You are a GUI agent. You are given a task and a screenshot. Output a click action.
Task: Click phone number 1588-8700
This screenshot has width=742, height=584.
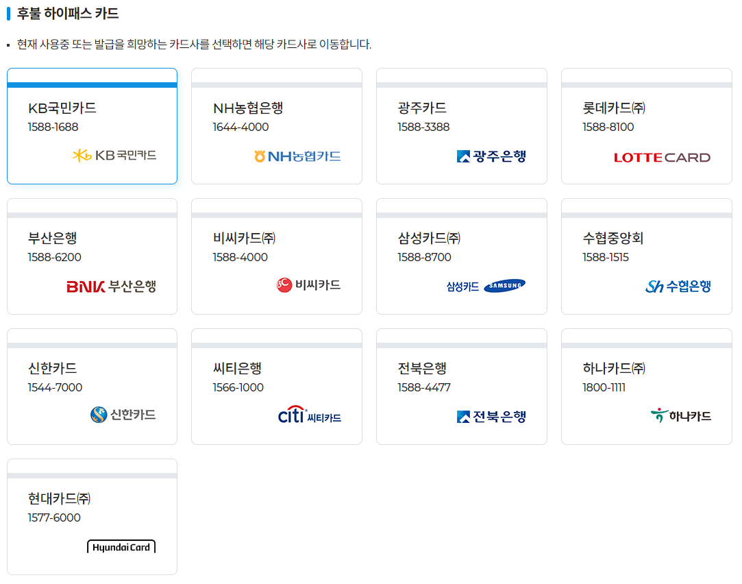(x=425, y=257)
